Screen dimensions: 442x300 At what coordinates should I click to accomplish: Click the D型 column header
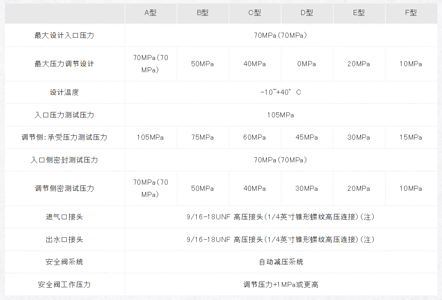point(307,13)
